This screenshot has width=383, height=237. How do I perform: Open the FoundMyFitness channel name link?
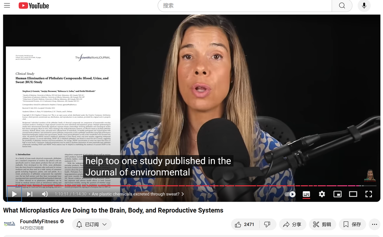[x=39, y=221]
